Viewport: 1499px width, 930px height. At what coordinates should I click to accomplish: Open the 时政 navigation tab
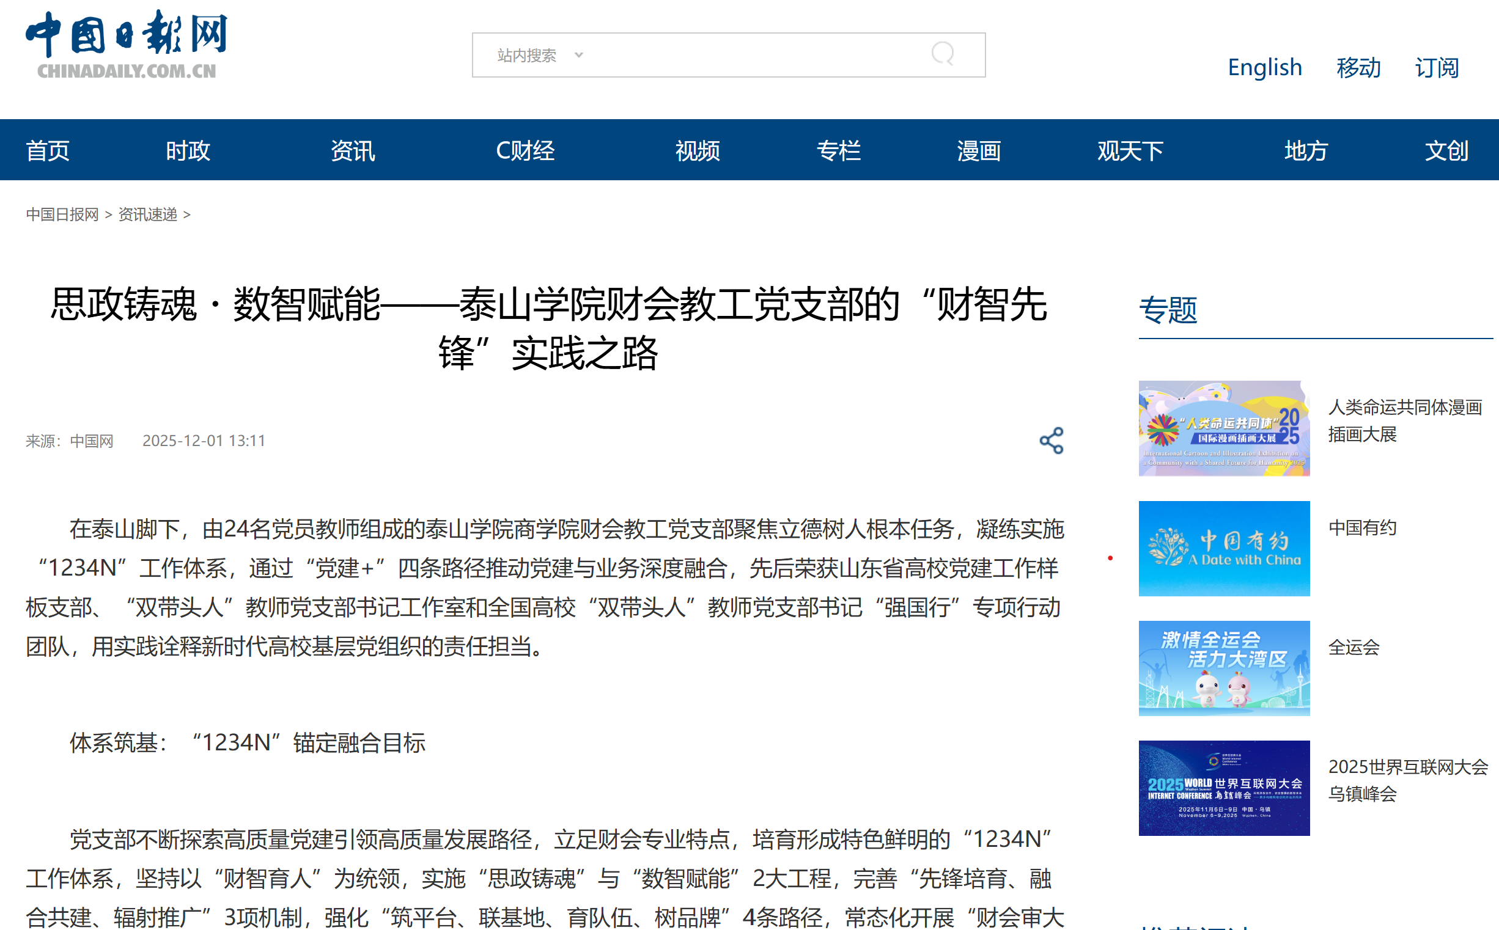188,151
